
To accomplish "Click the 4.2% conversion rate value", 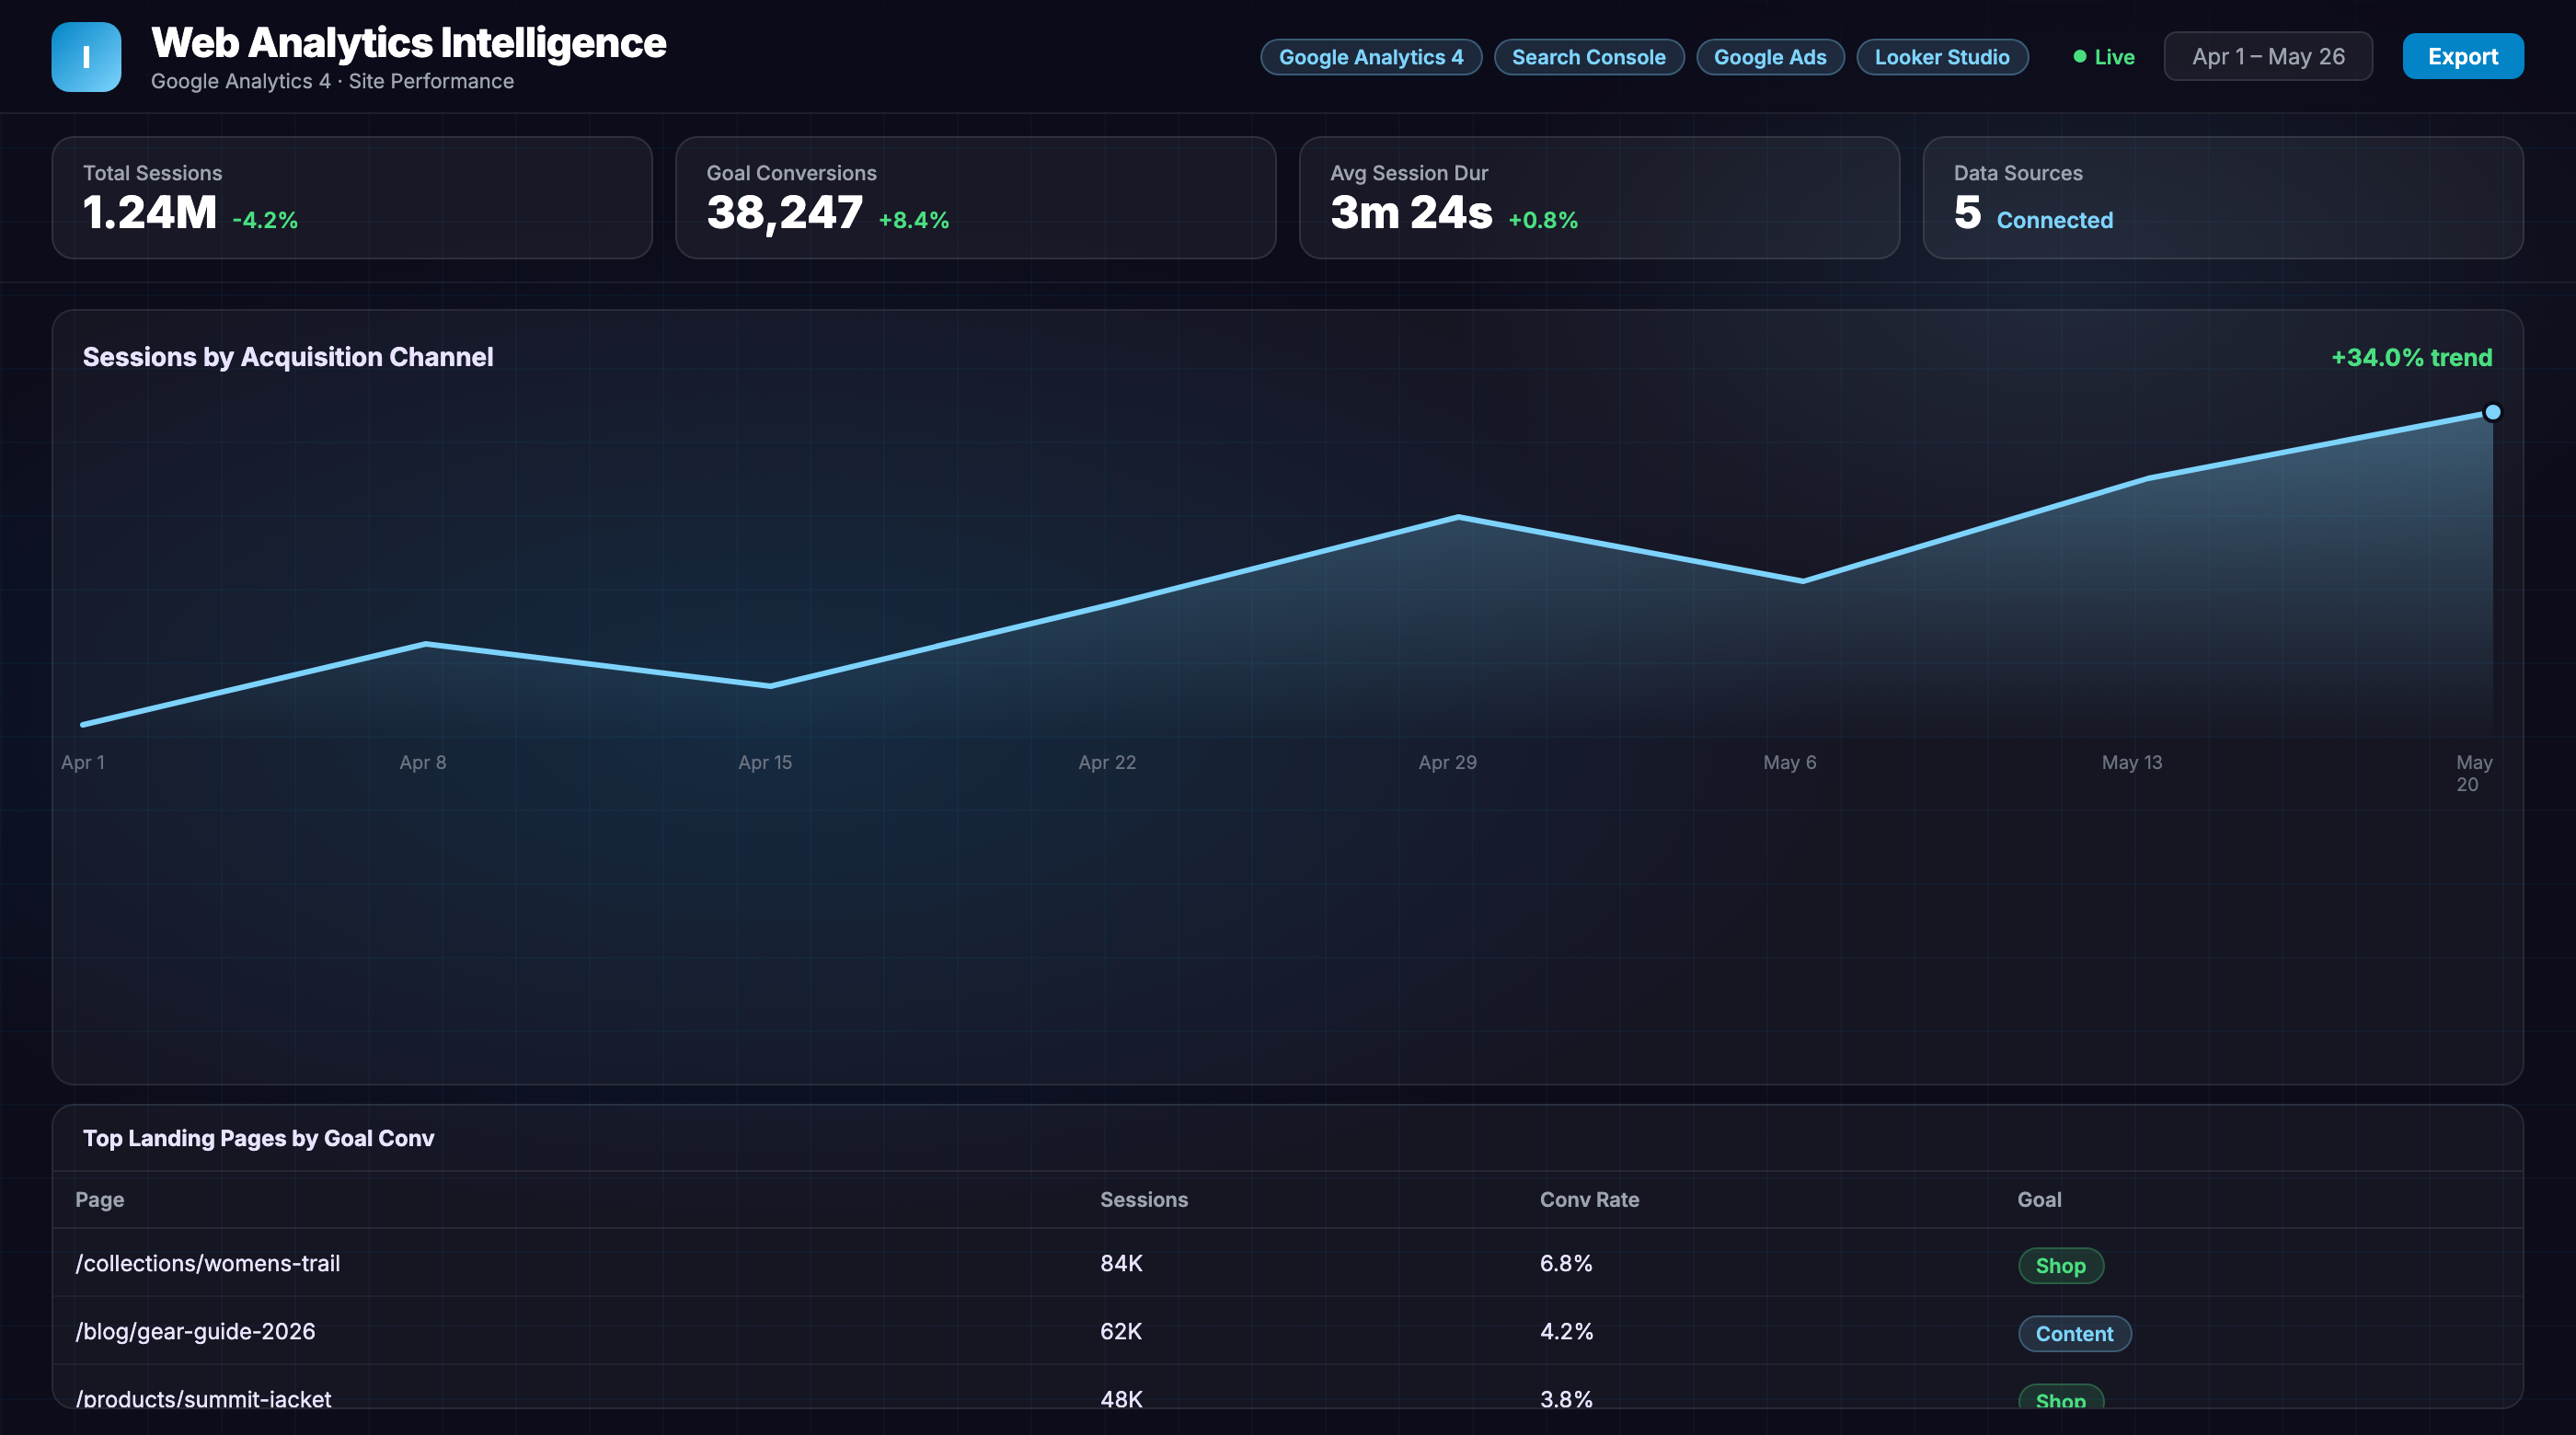I will [1566, 1331].
